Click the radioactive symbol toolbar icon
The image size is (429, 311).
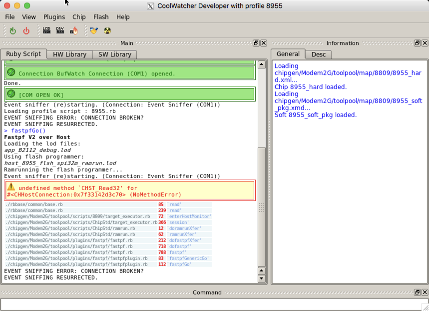[107, 30]
